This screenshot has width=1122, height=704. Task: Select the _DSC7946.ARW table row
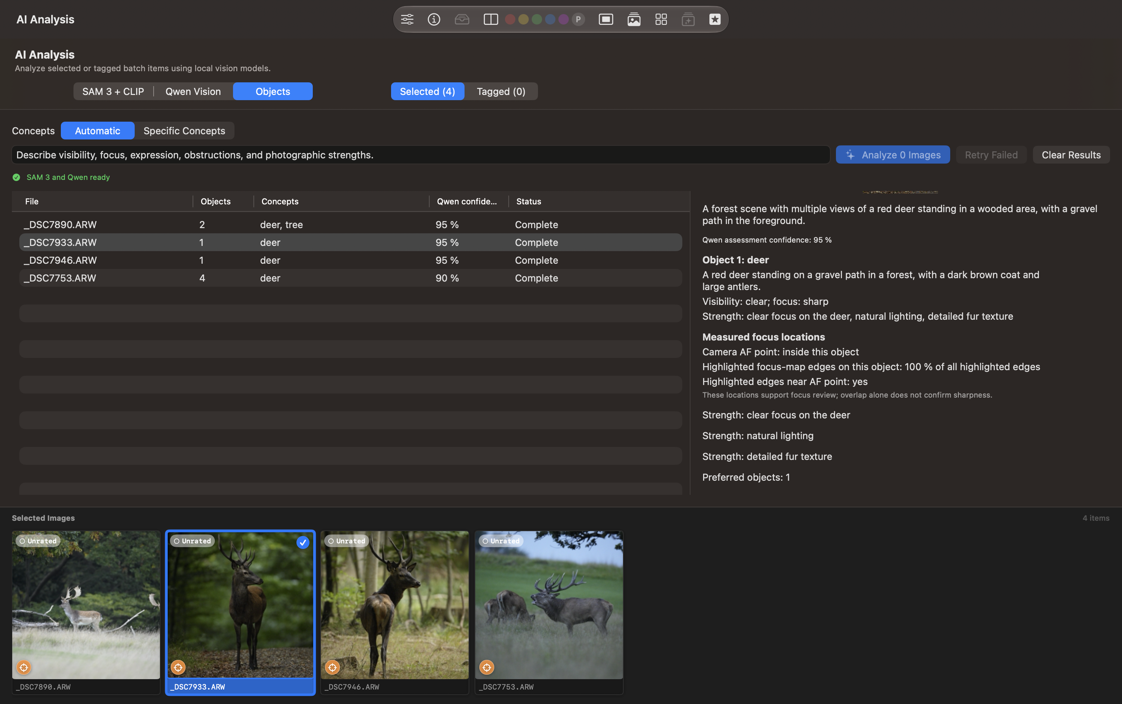[351, 260]
